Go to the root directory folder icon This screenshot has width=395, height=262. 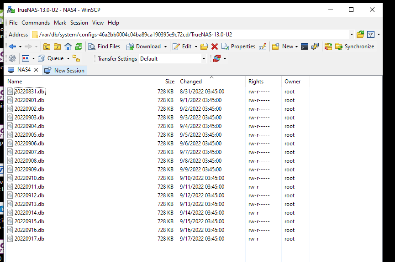tap(58, 46)
